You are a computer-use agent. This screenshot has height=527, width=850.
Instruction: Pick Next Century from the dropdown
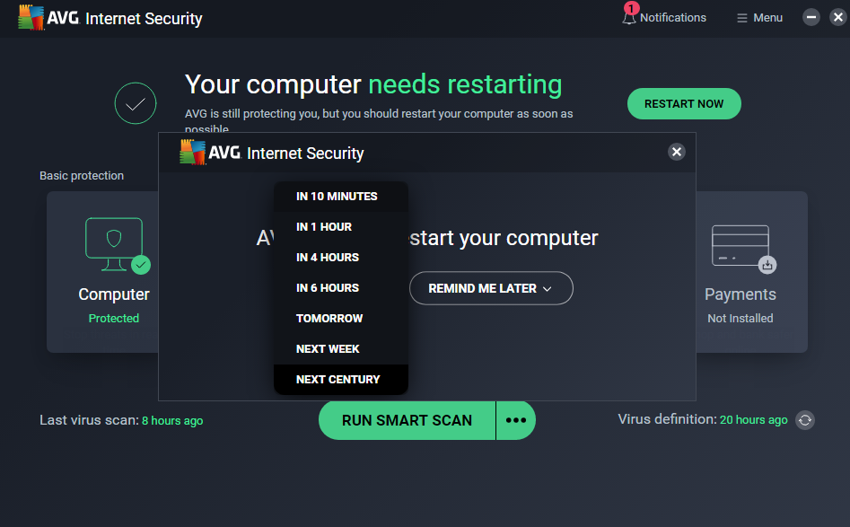pyautogui.click(x=338, y=380)
